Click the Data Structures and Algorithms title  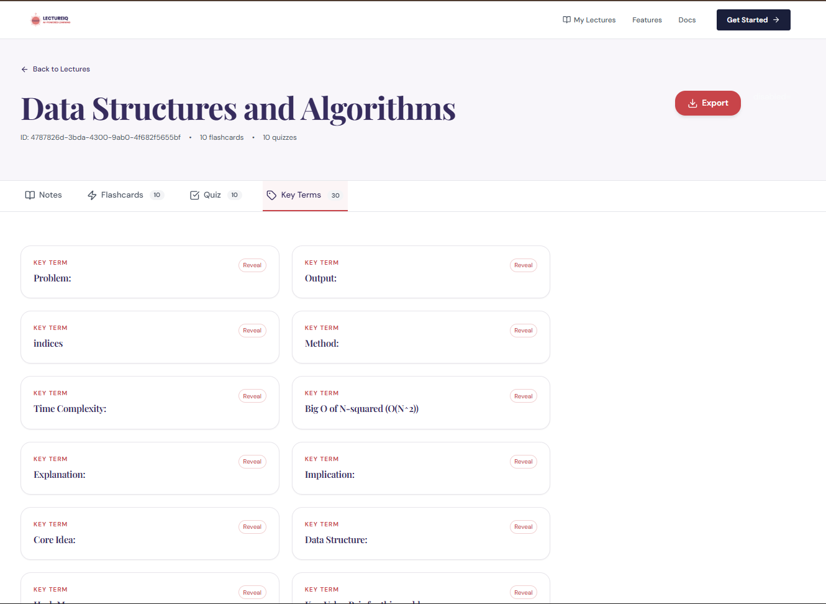click(x=238, y=109)
